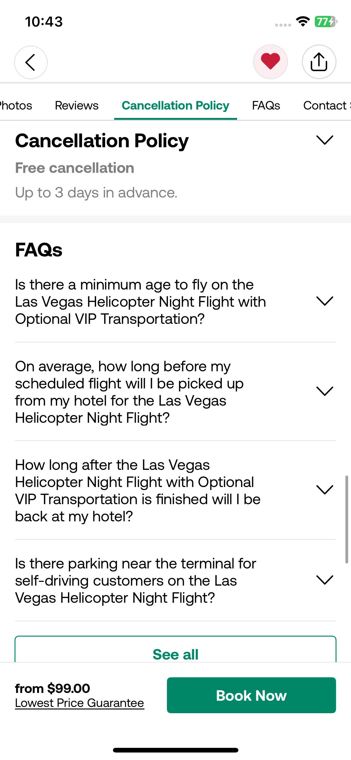Viewport: 351px width, 760px height.
Task: Tap the battery indicator icon
Action: (x=326, y=22)
